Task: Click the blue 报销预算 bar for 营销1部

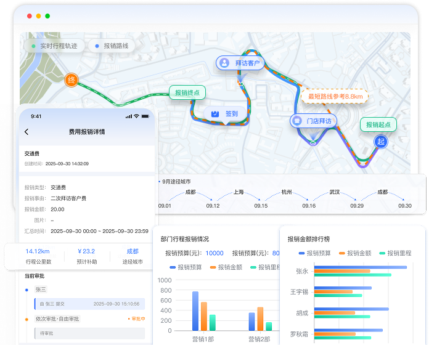Action: [195, 311]
